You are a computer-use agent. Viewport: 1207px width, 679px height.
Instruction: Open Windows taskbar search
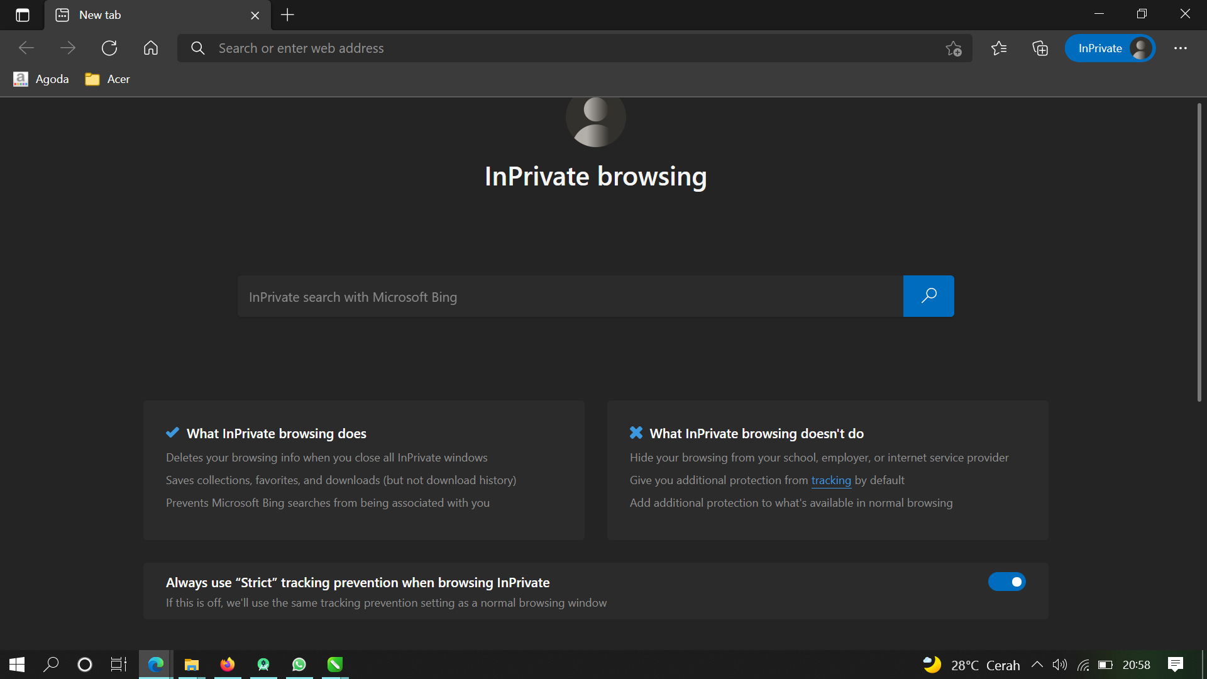point(51,665)
